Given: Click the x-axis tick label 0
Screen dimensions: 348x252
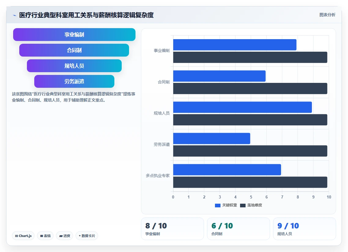Looking at the screenshot, I should coord(173,197).
